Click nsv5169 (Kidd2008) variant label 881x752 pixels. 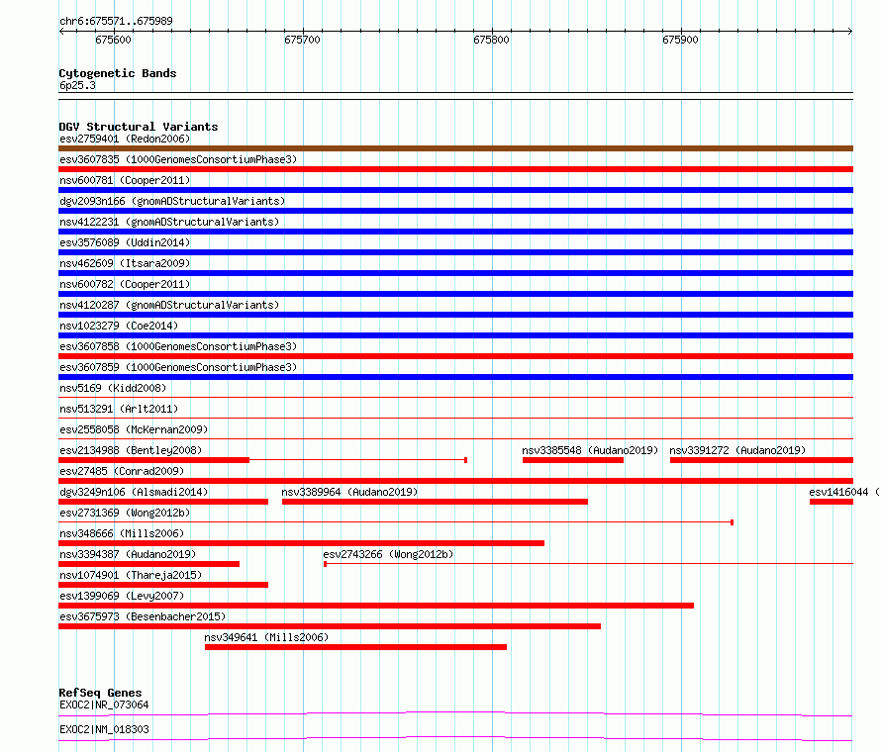[113, 388]
